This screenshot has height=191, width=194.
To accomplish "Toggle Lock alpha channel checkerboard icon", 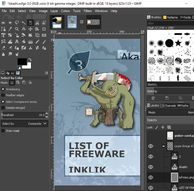I will pos(169,127).
